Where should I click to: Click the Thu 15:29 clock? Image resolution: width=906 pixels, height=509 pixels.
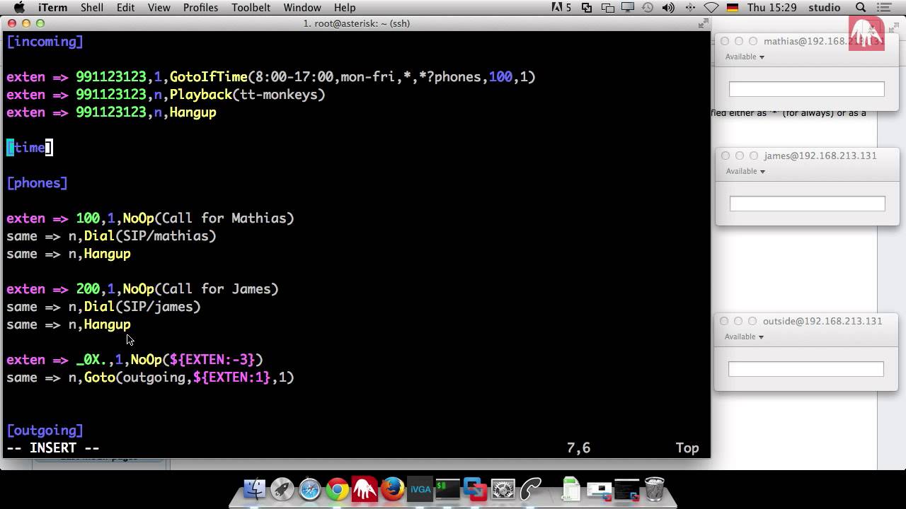pyautogui.click(x=772, y=8)
